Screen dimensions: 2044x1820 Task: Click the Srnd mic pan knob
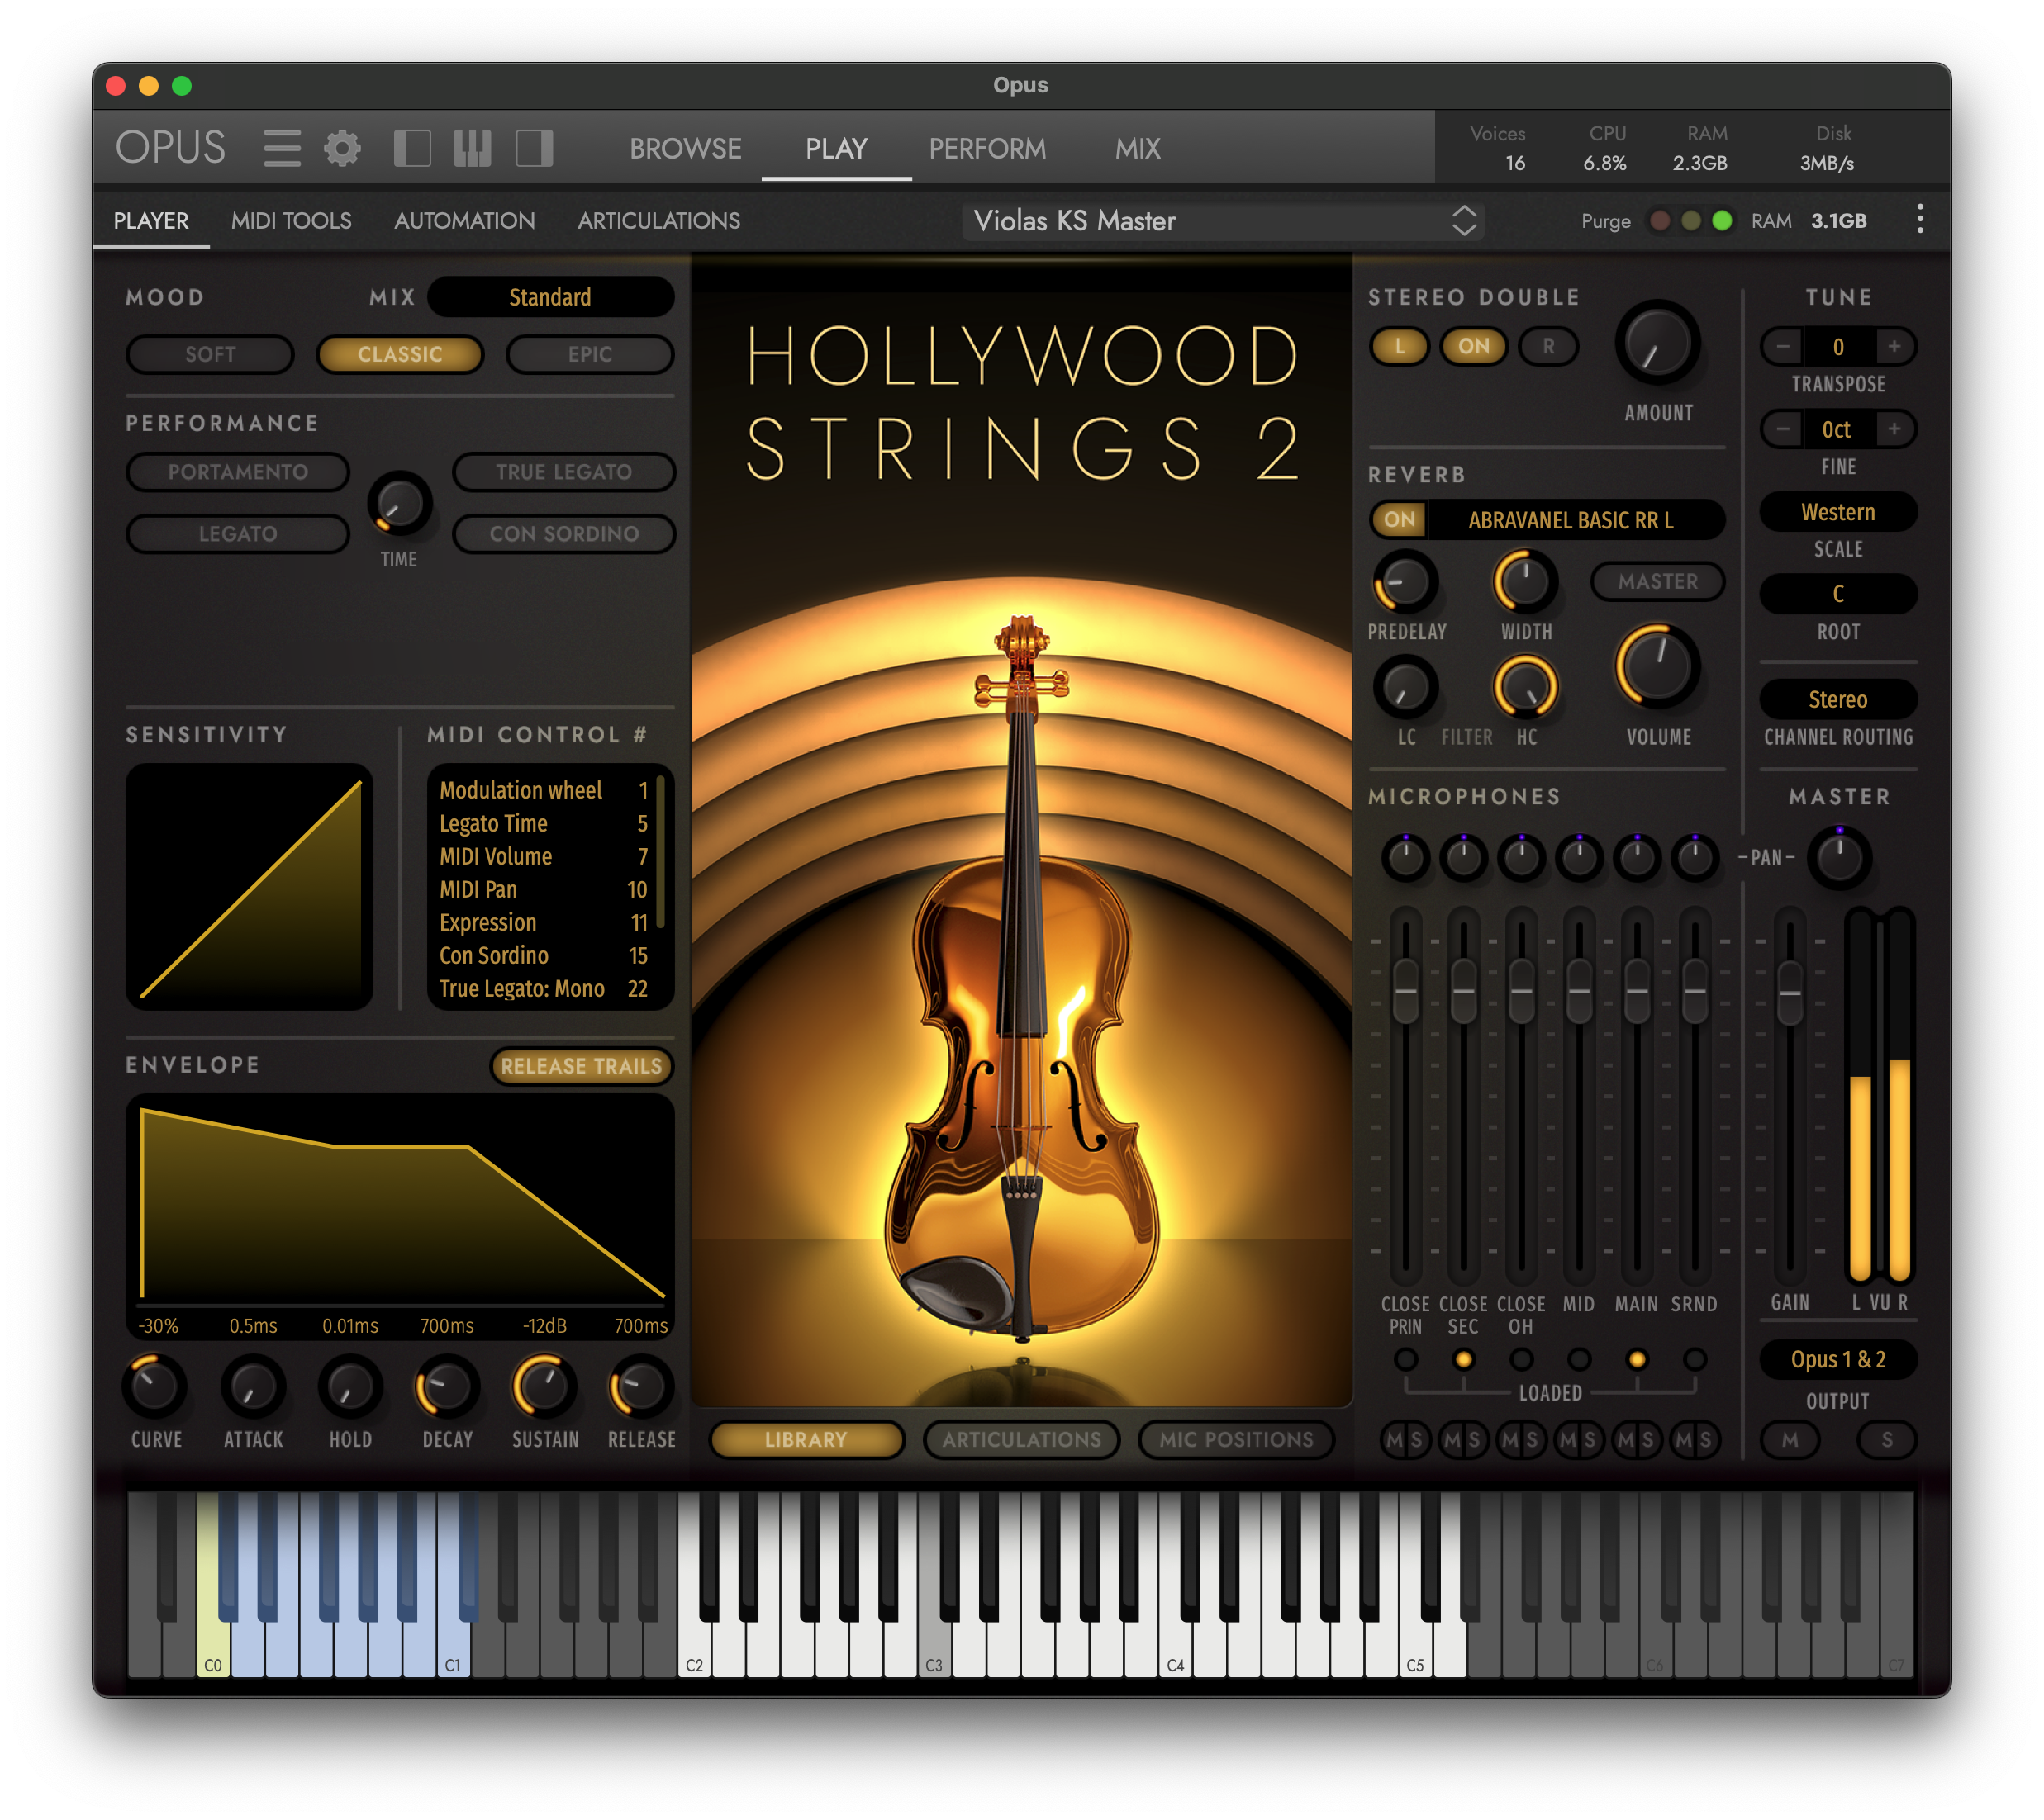point(1694,857)
